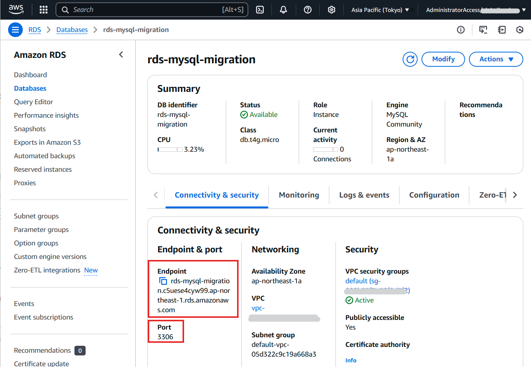Open the help question mark icon
Screen dimensions: 531x367
click(x=308, y=10)
